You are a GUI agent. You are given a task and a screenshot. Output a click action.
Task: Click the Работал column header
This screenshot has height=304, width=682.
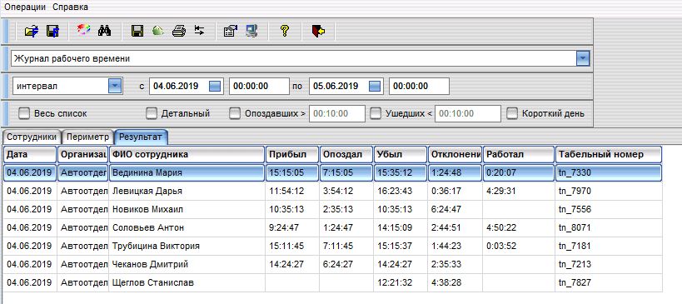(519, 154)
